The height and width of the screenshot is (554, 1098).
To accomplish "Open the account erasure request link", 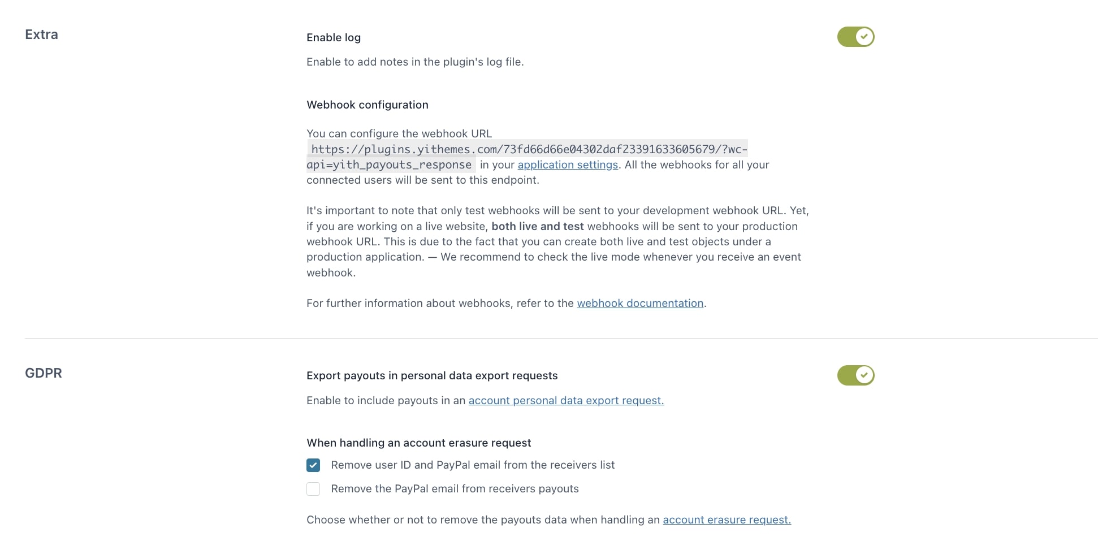I will [727, 520].
